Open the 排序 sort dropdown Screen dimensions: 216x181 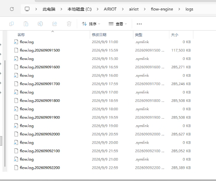click(x=91, y=24)
